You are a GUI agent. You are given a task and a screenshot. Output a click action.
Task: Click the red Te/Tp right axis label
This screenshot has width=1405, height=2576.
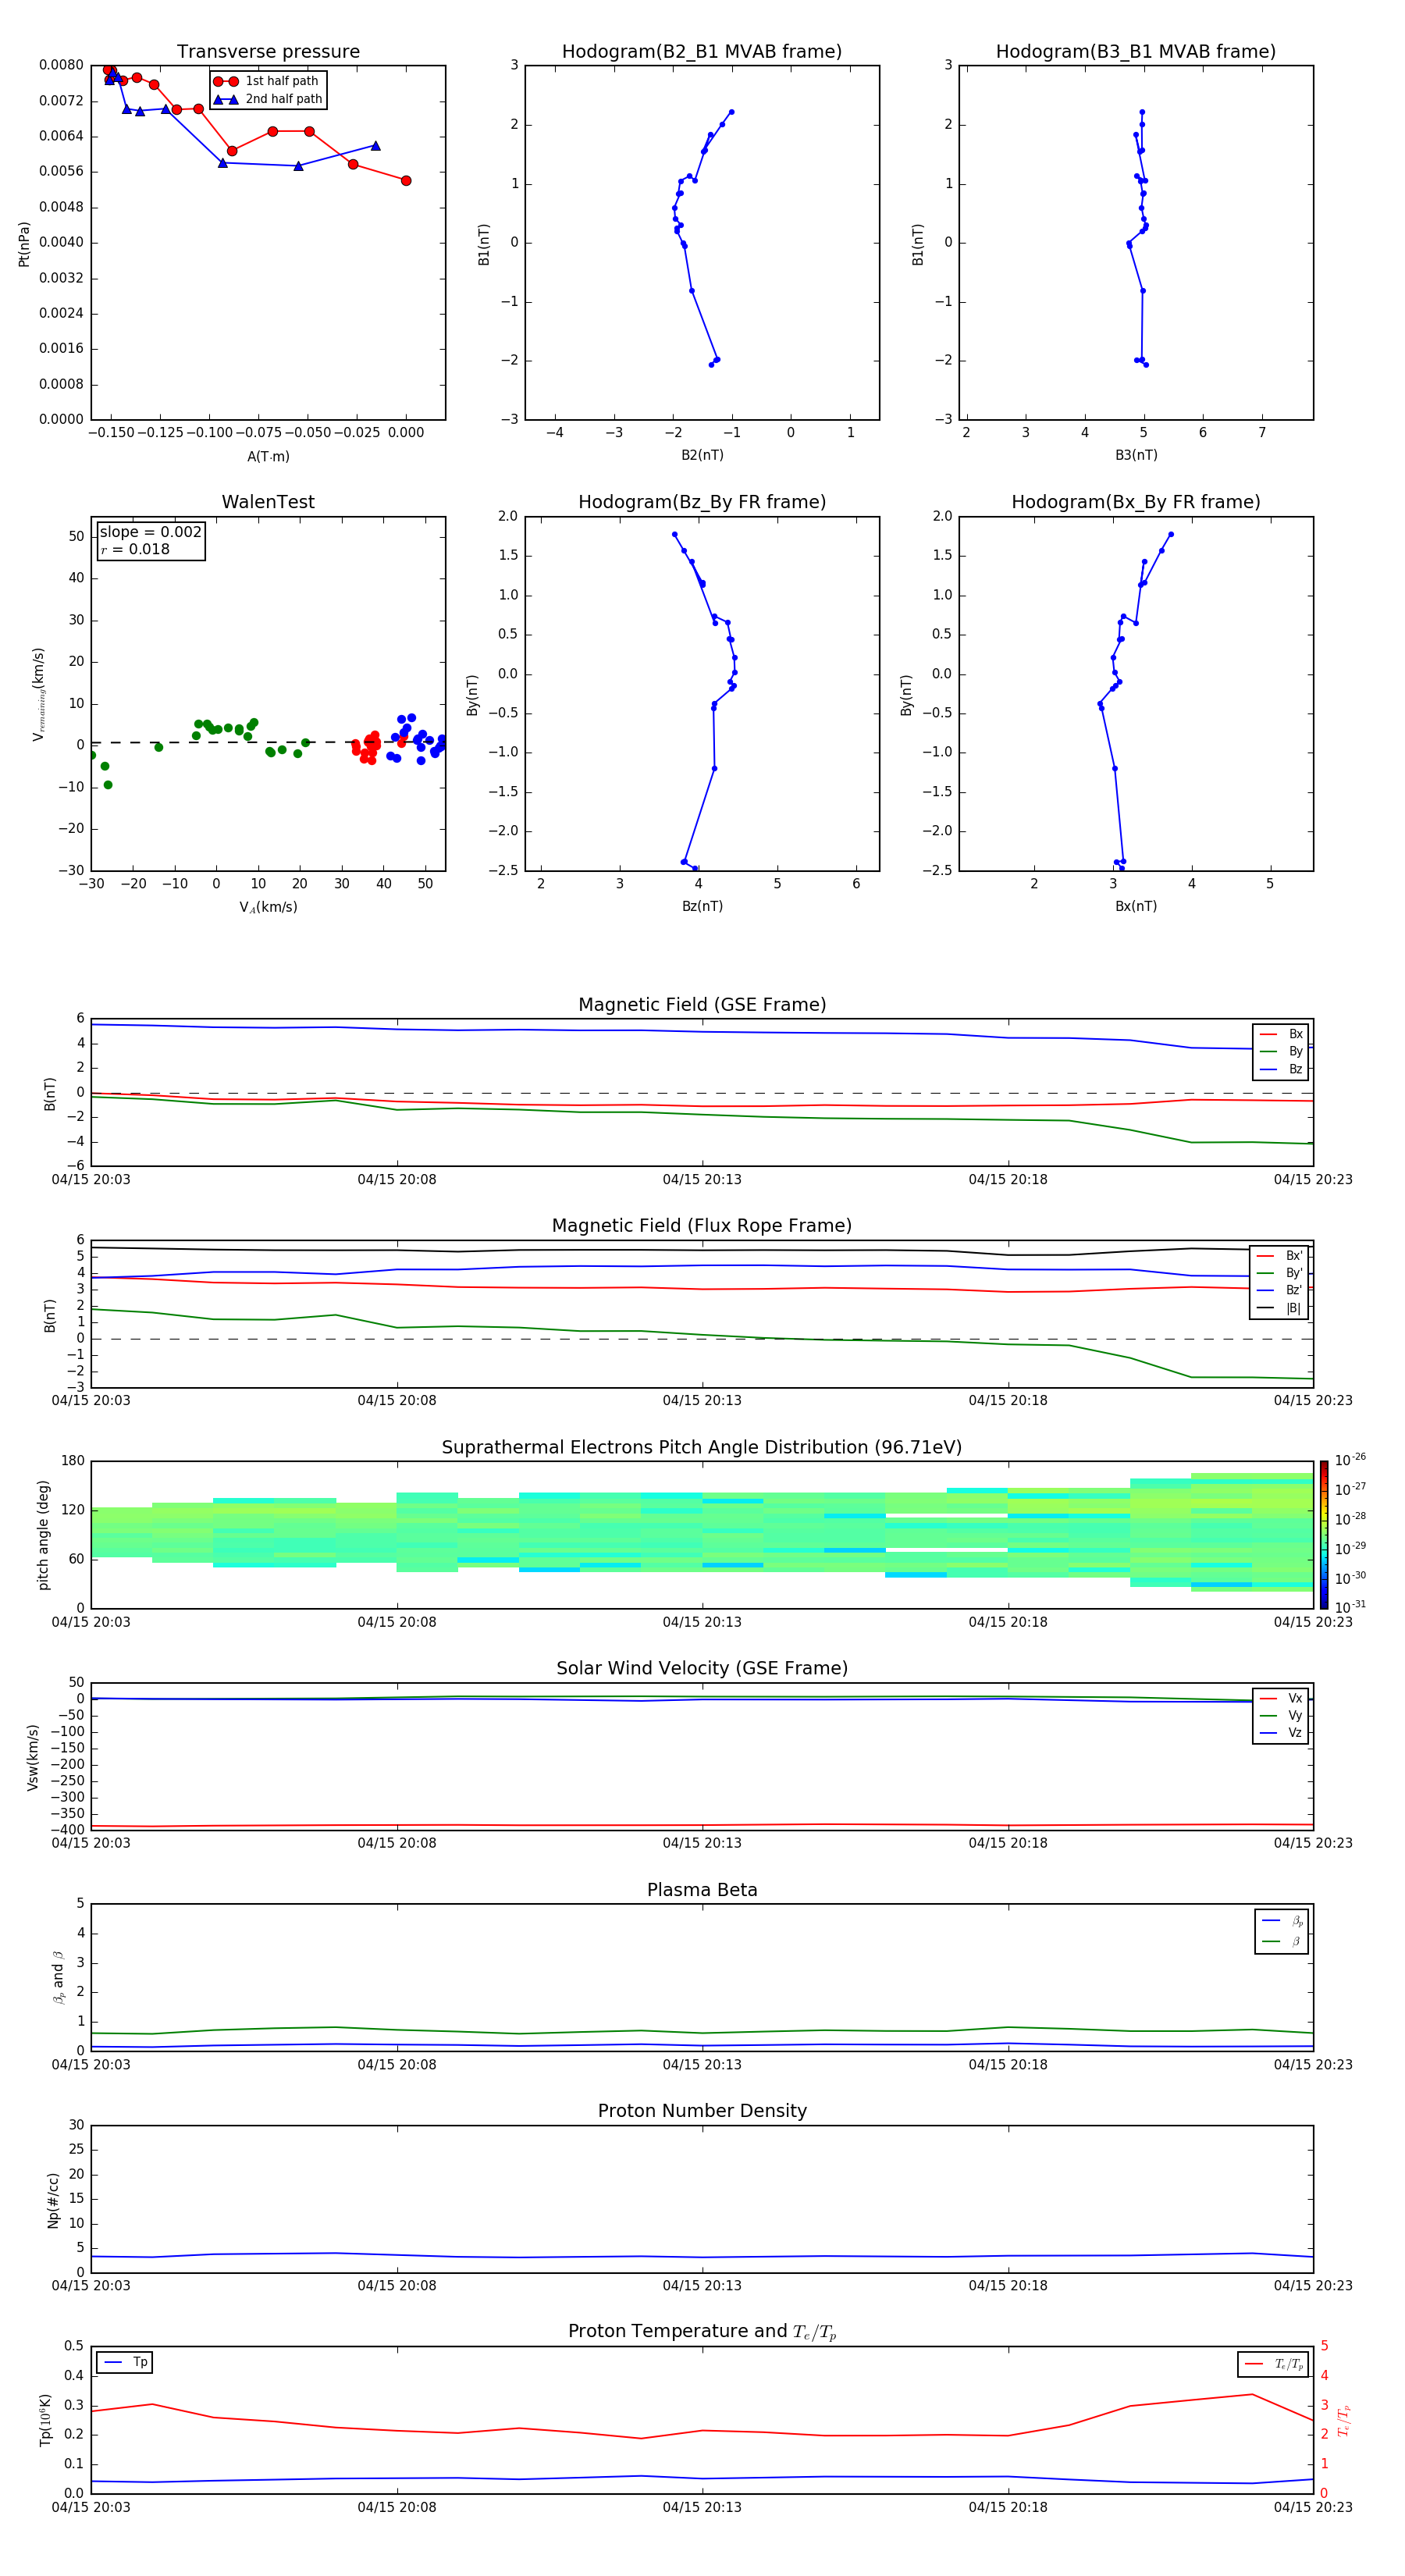[x=1344, y=2420]
